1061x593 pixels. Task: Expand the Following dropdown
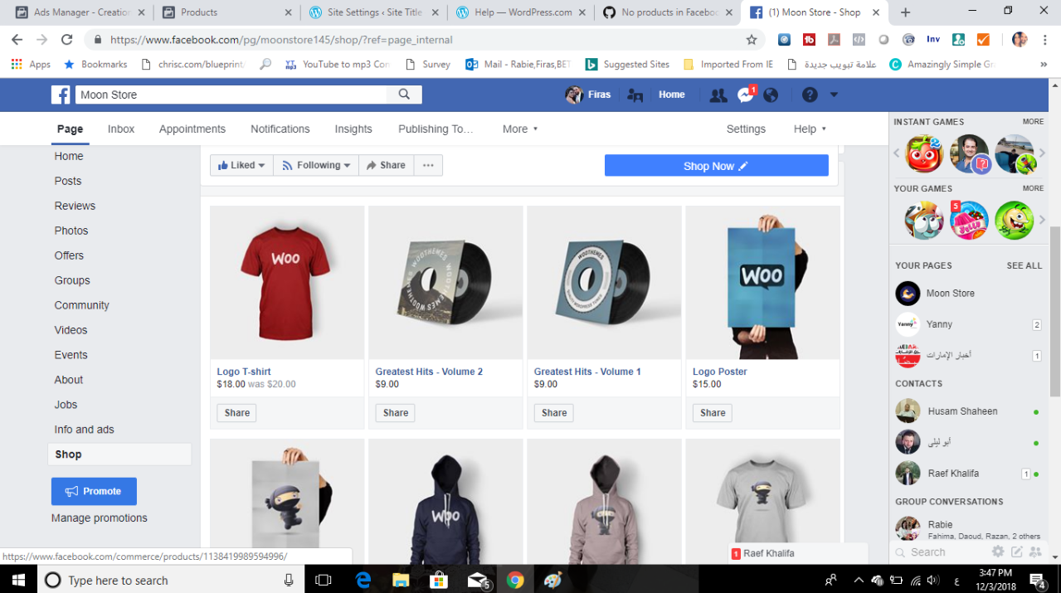315,166
